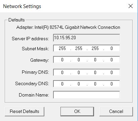Click first octet of Gateway field

coord(62,60)
